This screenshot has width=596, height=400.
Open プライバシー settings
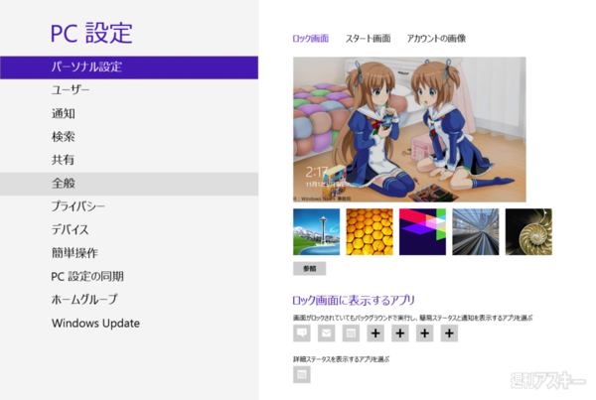(129, 206)
